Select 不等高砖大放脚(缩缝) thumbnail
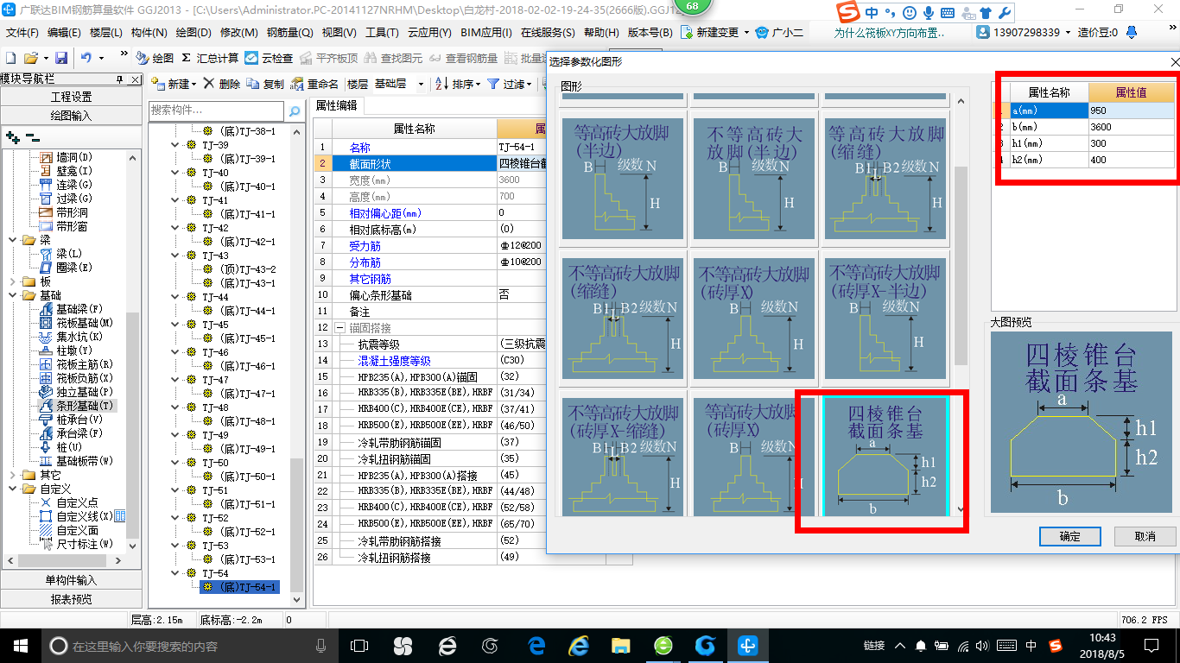The width and height of the screenshot is (1180, 663). click(x=625, y=319)
